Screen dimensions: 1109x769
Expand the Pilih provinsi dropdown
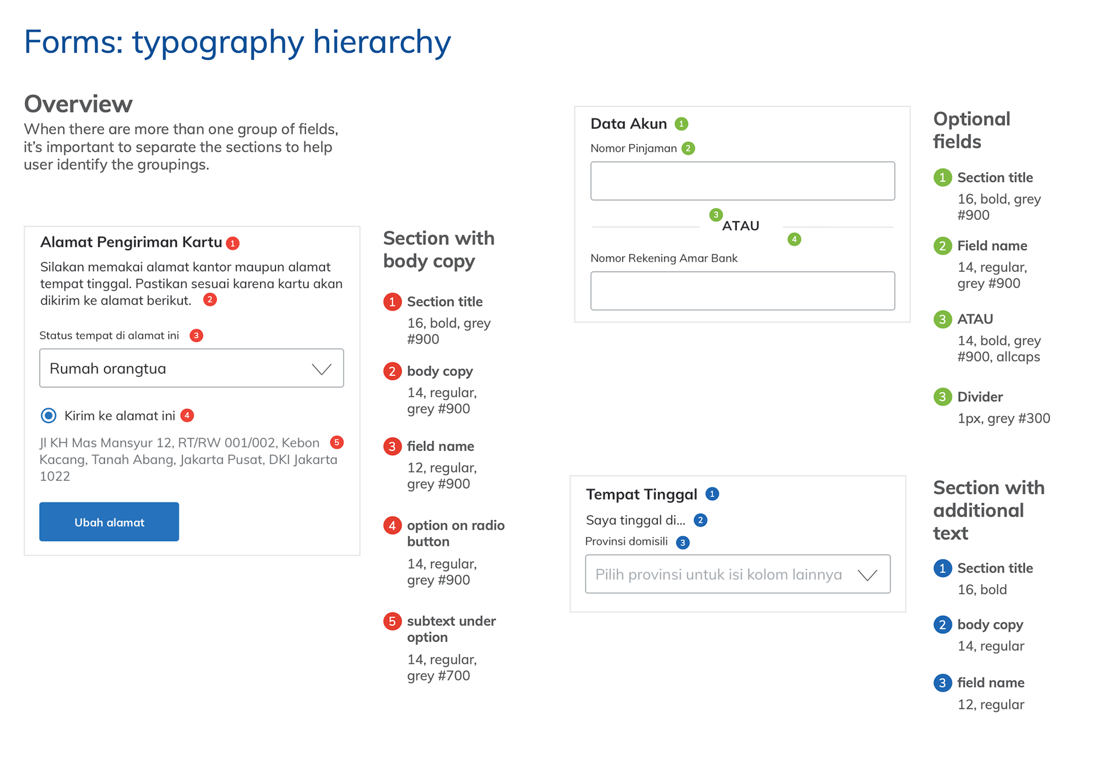click(737, 574)
